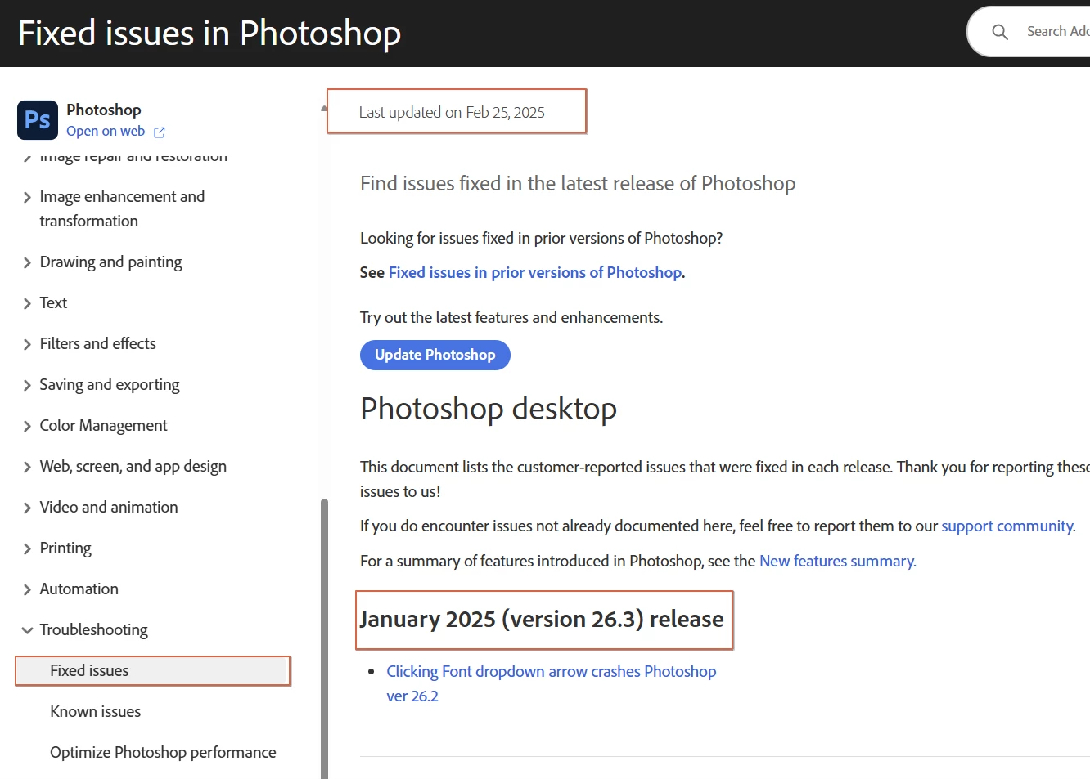Screen dimensions: 1090x779
Task: Open the New features summary link
Action: click(837, 561)
